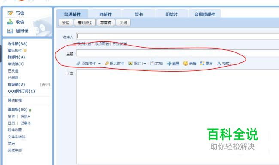Click the 更多 grid icon
Image resolution: width=279 pixels, height=165 pixels.
(202, 64)
